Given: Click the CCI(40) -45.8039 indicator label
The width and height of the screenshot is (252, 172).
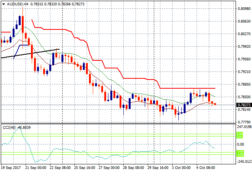Looking at the screenshot, I should coord(16,128).
